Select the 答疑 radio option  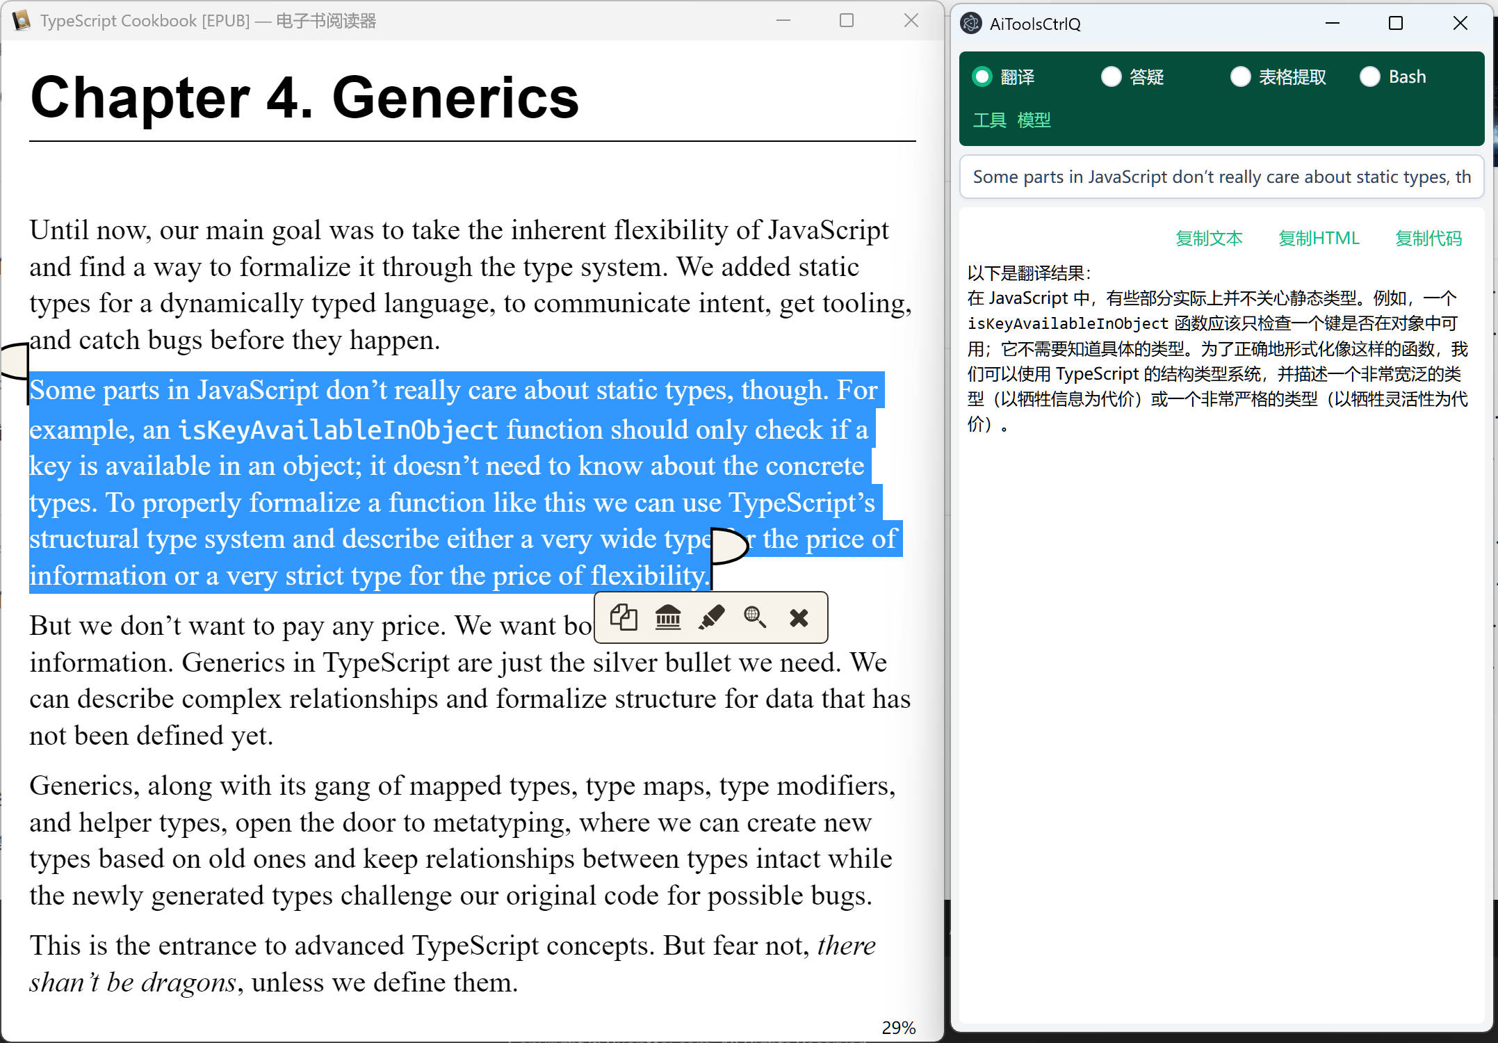click(x=1112, y=76)
